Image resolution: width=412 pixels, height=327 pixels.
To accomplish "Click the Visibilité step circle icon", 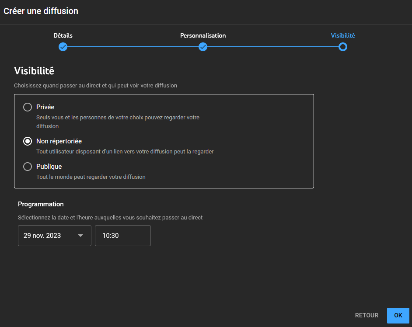I will tap(342, 47).
